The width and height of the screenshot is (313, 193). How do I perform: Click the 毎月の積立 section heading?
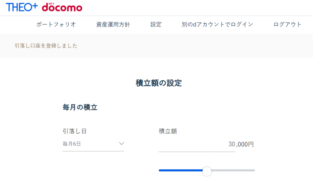click(x=80, y=108)
